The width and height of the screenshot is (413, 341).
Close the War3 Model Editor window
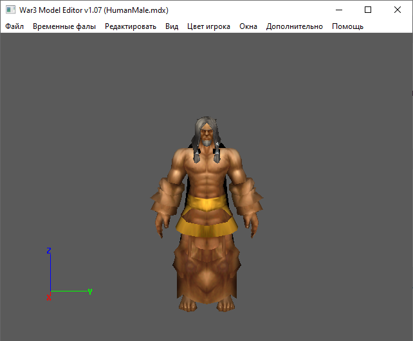pyautogui.click(x=398, y=10)
